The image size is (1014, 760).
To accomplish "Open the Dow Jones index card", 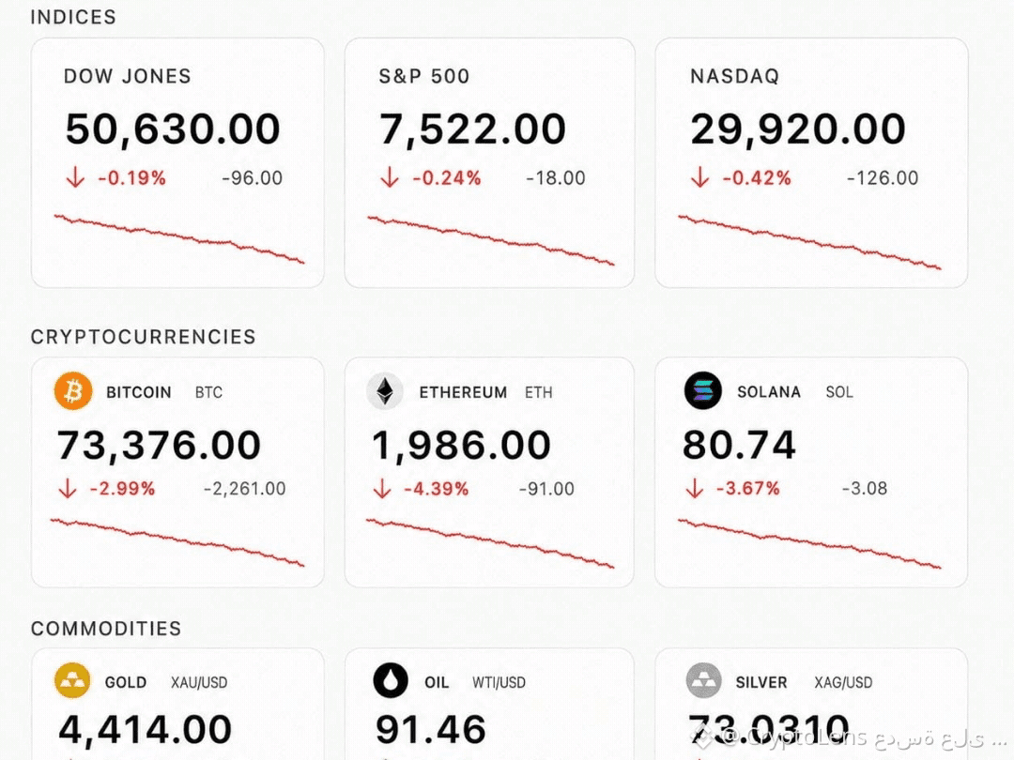I will click(x=177, y=163).
